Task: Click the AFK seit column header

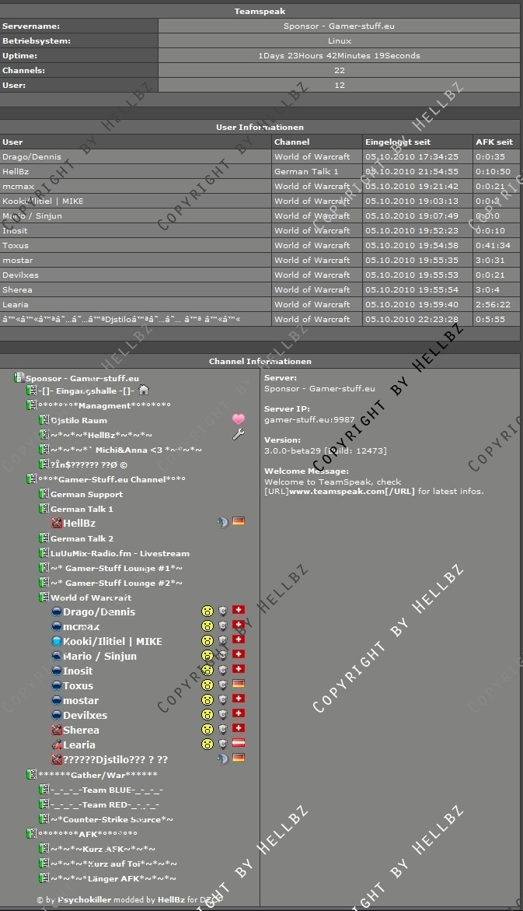Action: (497, 142)
